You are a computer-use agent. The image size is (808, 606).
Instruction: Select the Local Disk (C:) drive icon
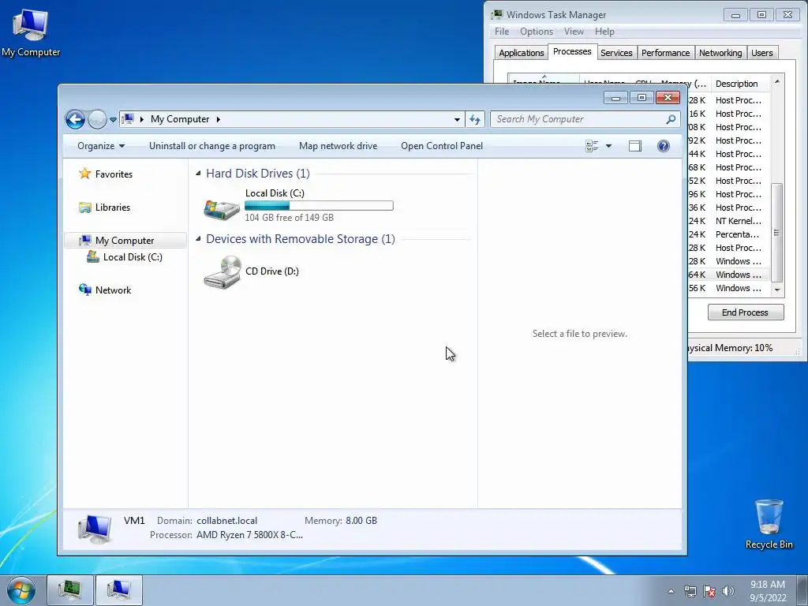point(222,208)
